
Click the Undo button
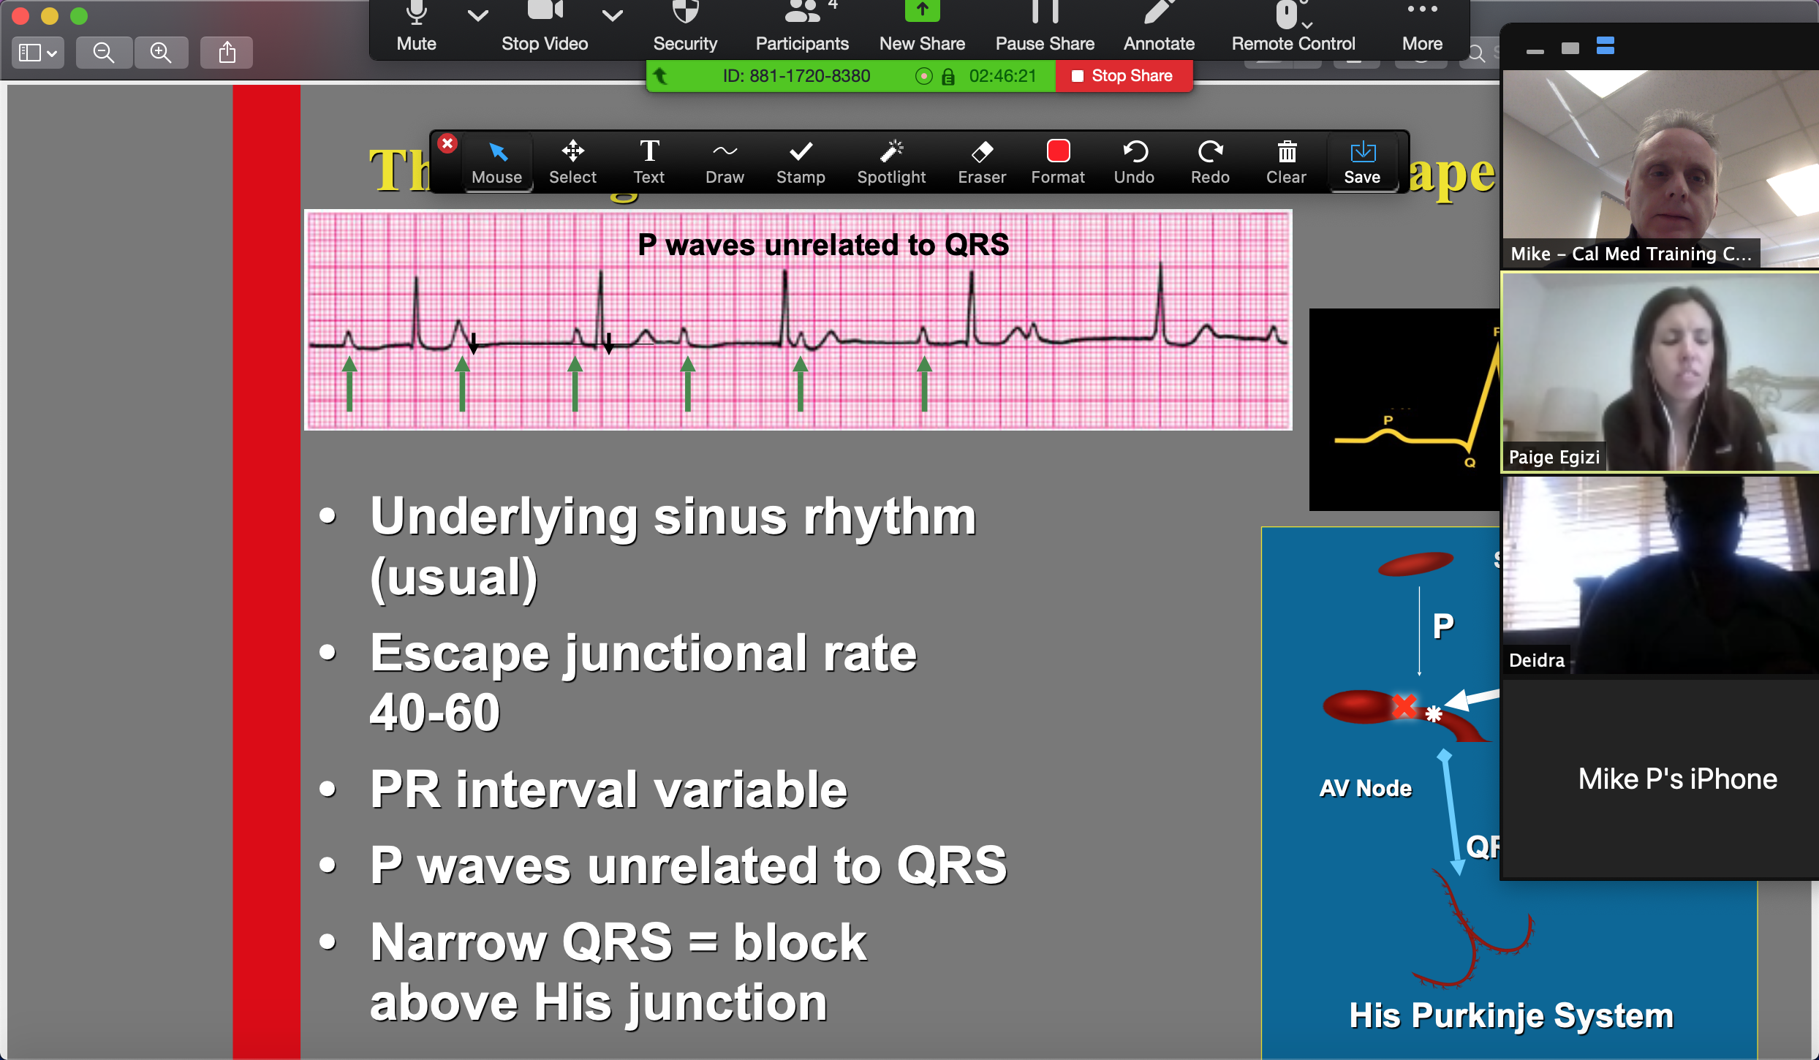tap(1132, 162)
